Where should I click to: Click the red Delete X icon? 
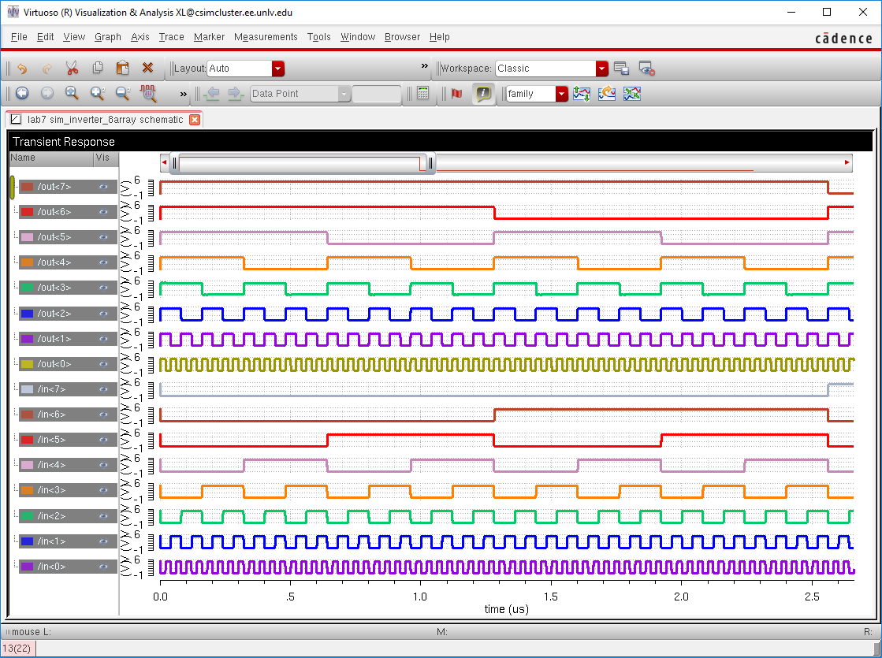pyautogui.click(x=147, y=69)
